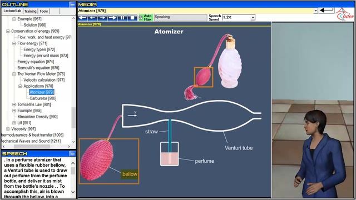Open Flow, work, and heat energy topic

pyautogui.click(x=44, y=37)
